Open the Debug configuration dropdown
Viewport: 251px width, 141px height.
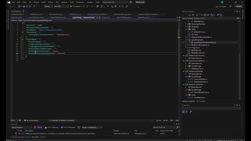click(x=48, y=6)
